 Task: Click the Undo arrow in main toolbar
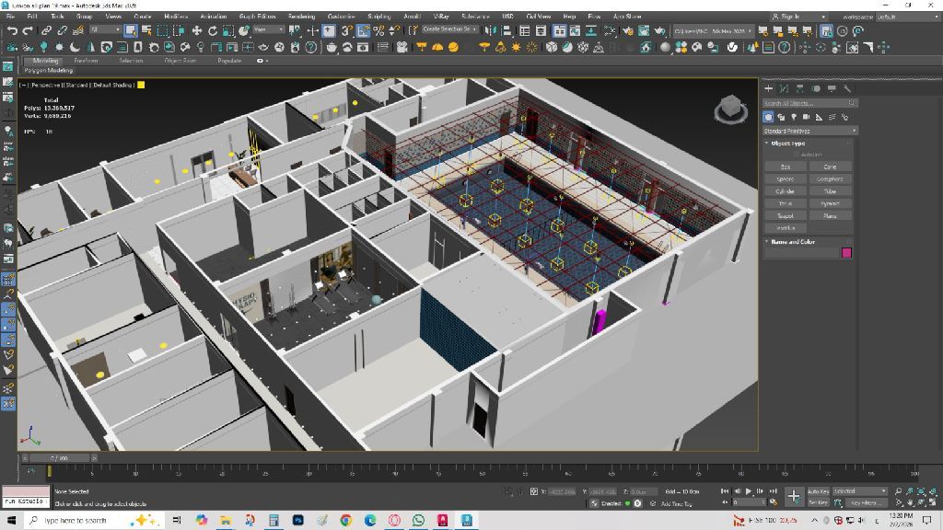tap(14, 30)
